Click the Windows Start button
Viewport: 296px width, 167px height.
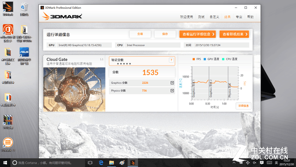coord(5,163)
